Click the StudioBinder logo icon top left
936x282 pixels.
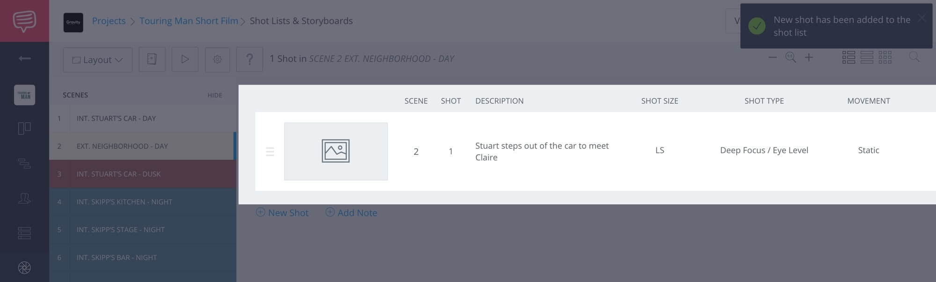point(24,21)
